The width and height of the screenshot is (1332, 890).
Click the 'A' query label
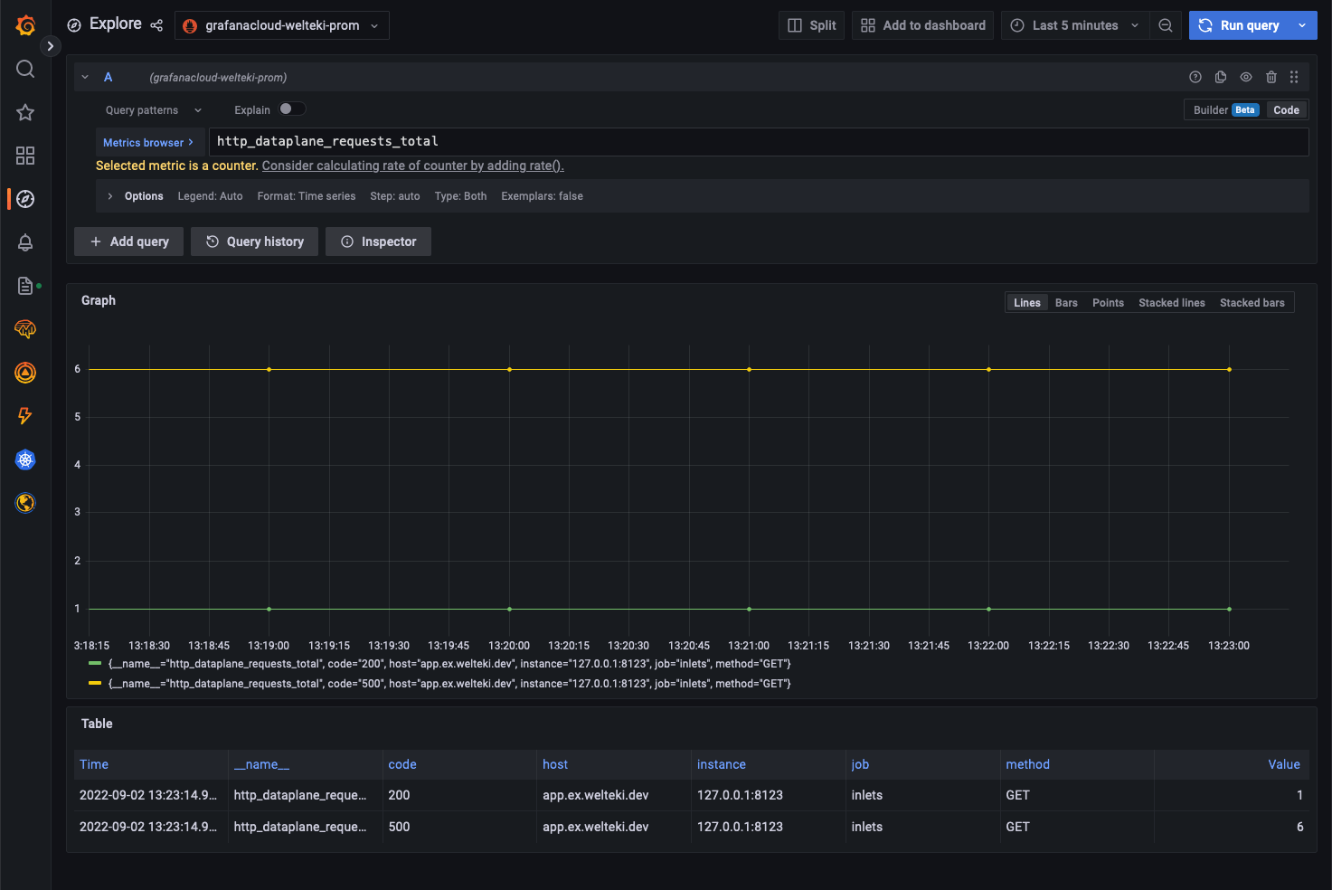point(109,77)
